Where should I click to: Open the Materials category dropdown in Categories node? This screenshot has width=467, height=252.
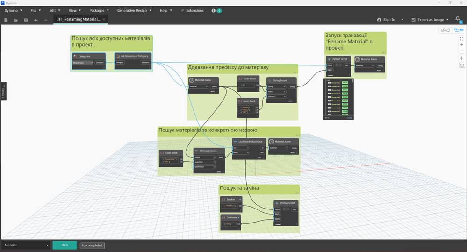[x=83, y=62]
